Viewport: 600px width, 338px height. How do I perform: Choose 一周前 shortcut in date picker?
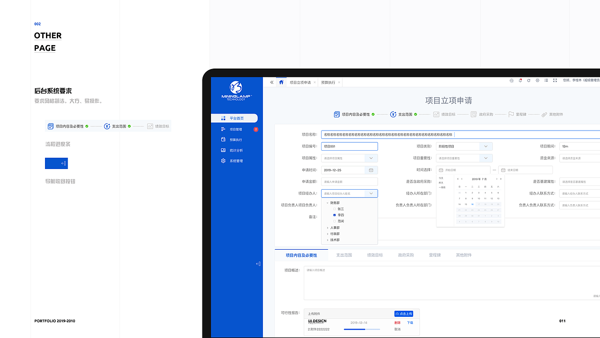pyautogui.click(x=442, y=187)
